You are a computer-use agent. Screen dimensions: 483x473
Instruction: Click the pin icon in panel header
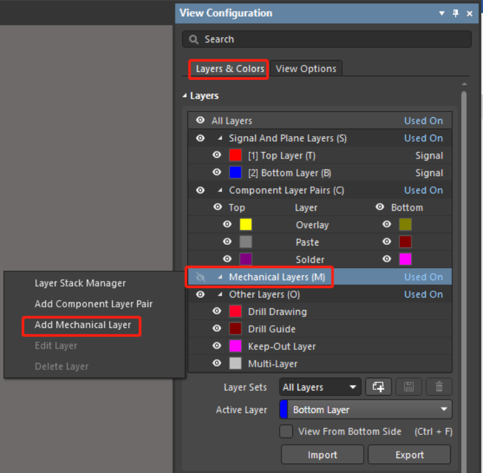[x=456, y=14]
